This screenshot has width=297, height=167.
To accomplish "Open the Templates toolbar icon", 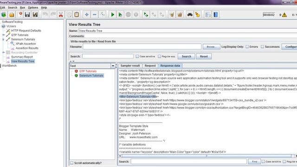I will click(4, 14).
